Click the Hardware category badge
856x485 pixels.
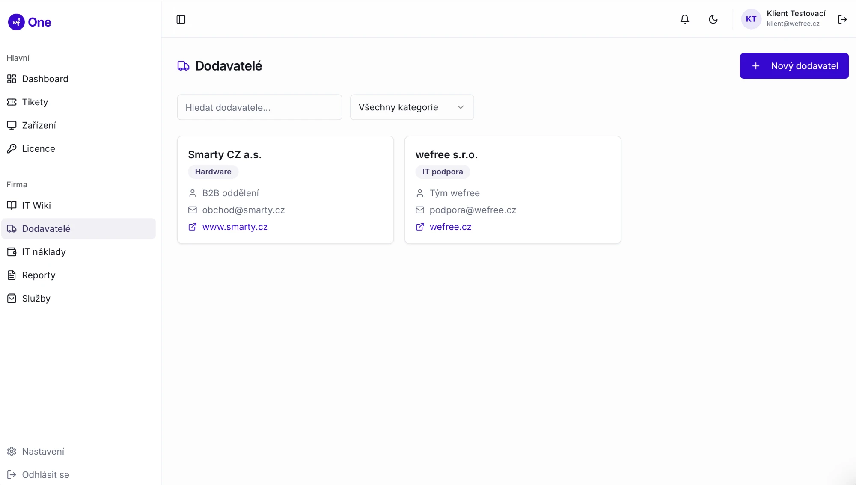point(213,172)
